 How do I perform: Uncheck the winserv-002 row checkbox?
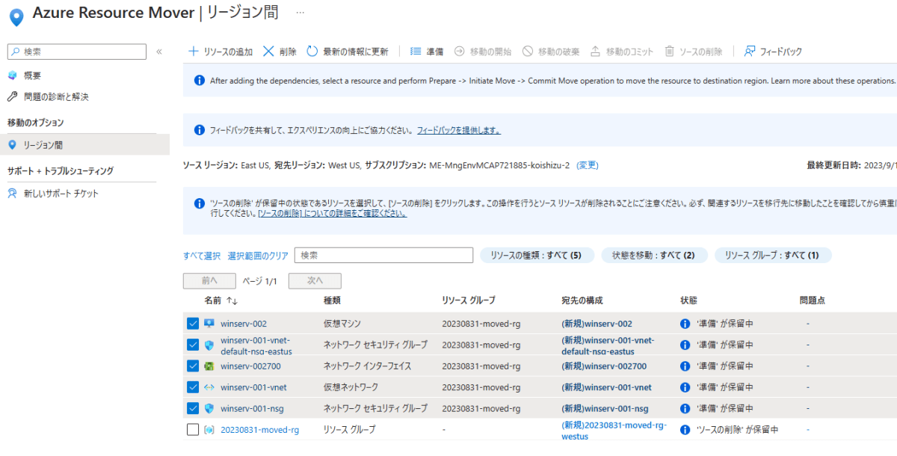pos(193,324)
